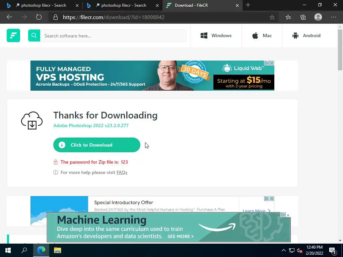Screen dimensions: 343x257
Task: Click AdChoices icon on VPS Hosting ad
Action: point(267,63)
